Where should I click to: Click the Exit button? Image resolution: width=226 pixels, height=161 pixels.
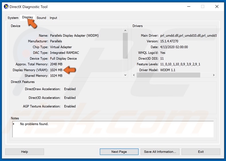point(201,152)
